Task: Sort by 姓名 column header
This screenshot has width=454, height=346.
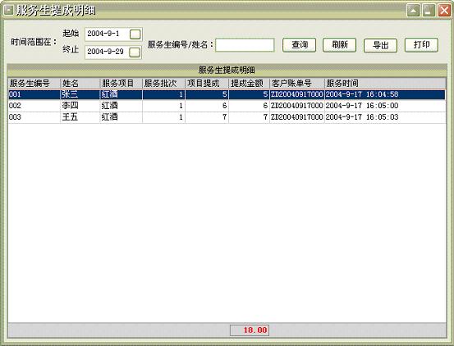Action: 80,84
